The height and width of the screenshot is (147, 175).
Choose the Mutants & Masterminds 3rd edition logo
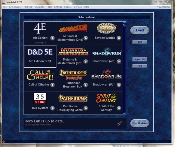pos(73,52)
